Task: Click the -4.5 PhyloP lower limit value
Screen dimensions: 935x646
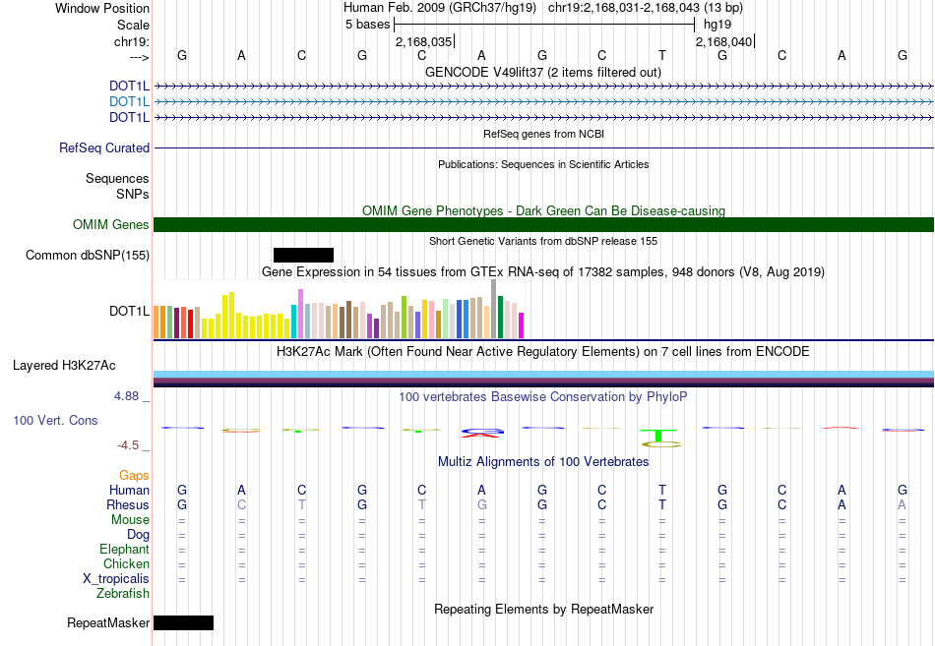Action: (x=128, y=445)
